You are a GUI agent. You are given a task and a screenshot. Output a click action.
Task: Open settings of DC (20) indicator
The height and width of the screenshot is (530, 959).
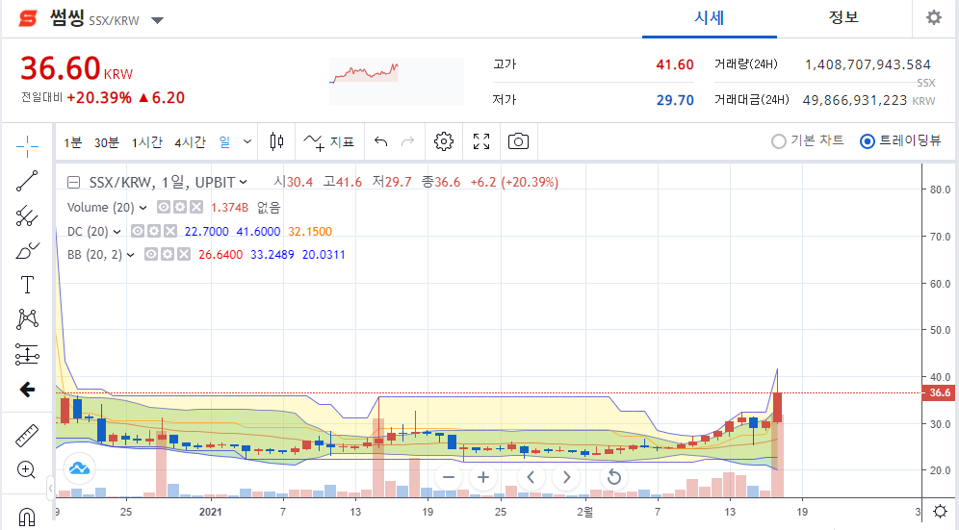(x=154, y=231)
